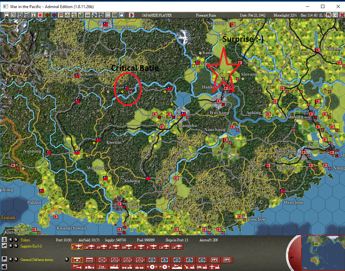This screenshot has height=271, width=345.
Task: Go to previous base before Tokyo
Action: [x=11, y=240]
